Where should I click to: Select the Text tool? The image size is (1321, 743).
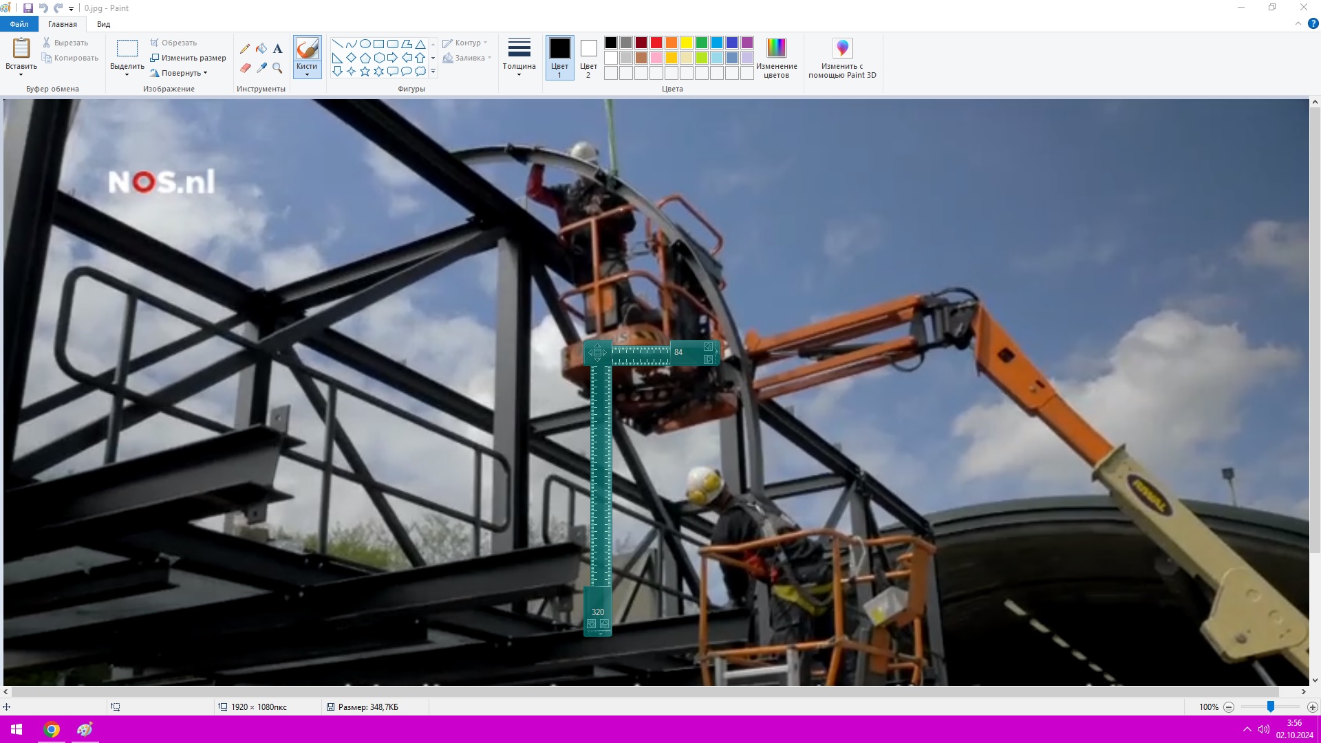(278, 49)
